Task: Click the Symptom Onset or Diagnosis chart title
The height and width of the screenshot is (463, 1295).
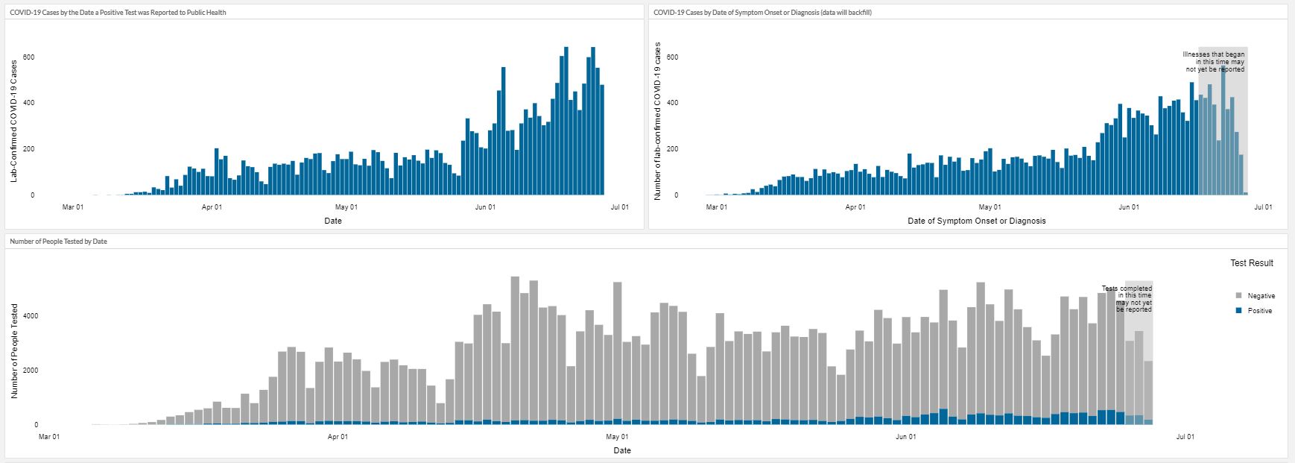Action: [762, 13]
